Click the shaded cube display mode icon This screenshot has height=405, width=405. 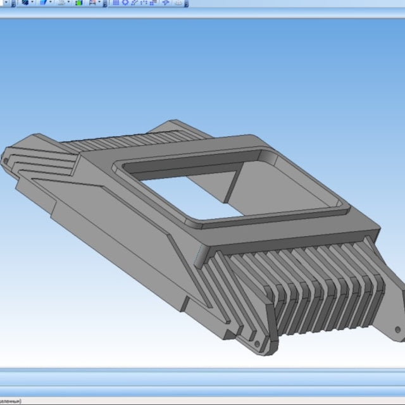(x=25, y=3)
